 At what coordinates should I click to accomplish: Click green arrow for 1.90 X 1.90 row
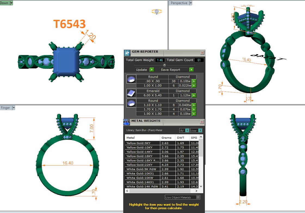194,114
